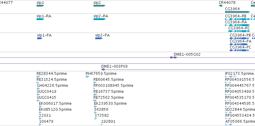The height and width of the screenshot is (126, 255).
Task: Click the RH67659.5prime label text
Action: [101, 74]
